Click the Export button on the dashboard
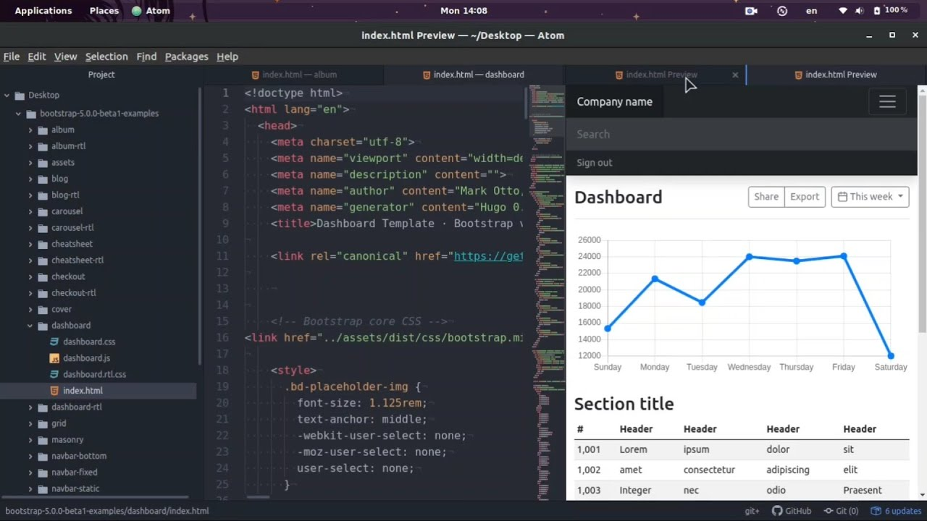 805,196
